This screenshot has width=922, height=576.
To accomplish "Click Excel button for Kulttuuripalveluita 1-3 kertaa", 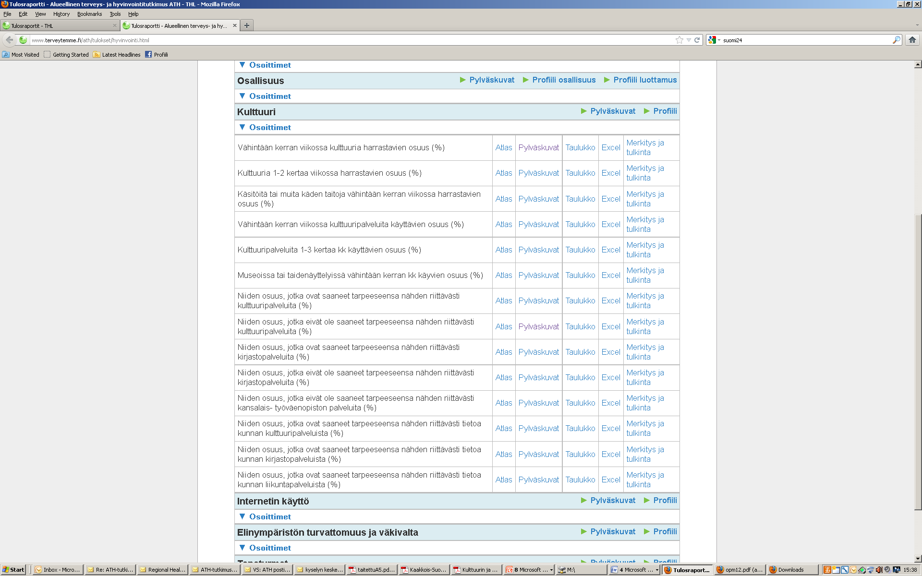I will (x=609, y=250).
